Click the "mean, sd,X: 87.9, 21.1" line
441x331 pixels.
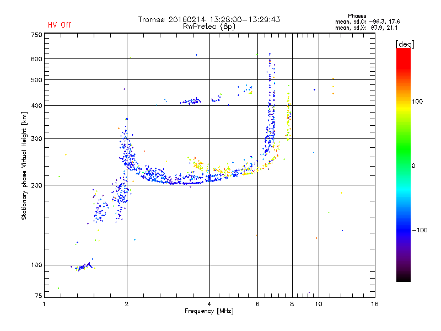click(366, 28)
